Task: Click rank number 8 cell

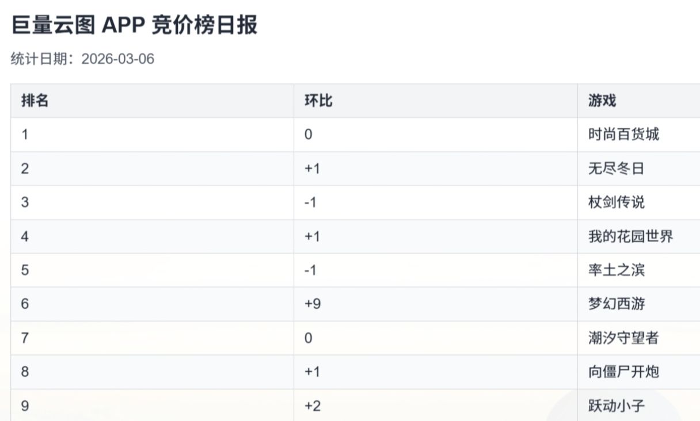Action: tap(25, 372)
